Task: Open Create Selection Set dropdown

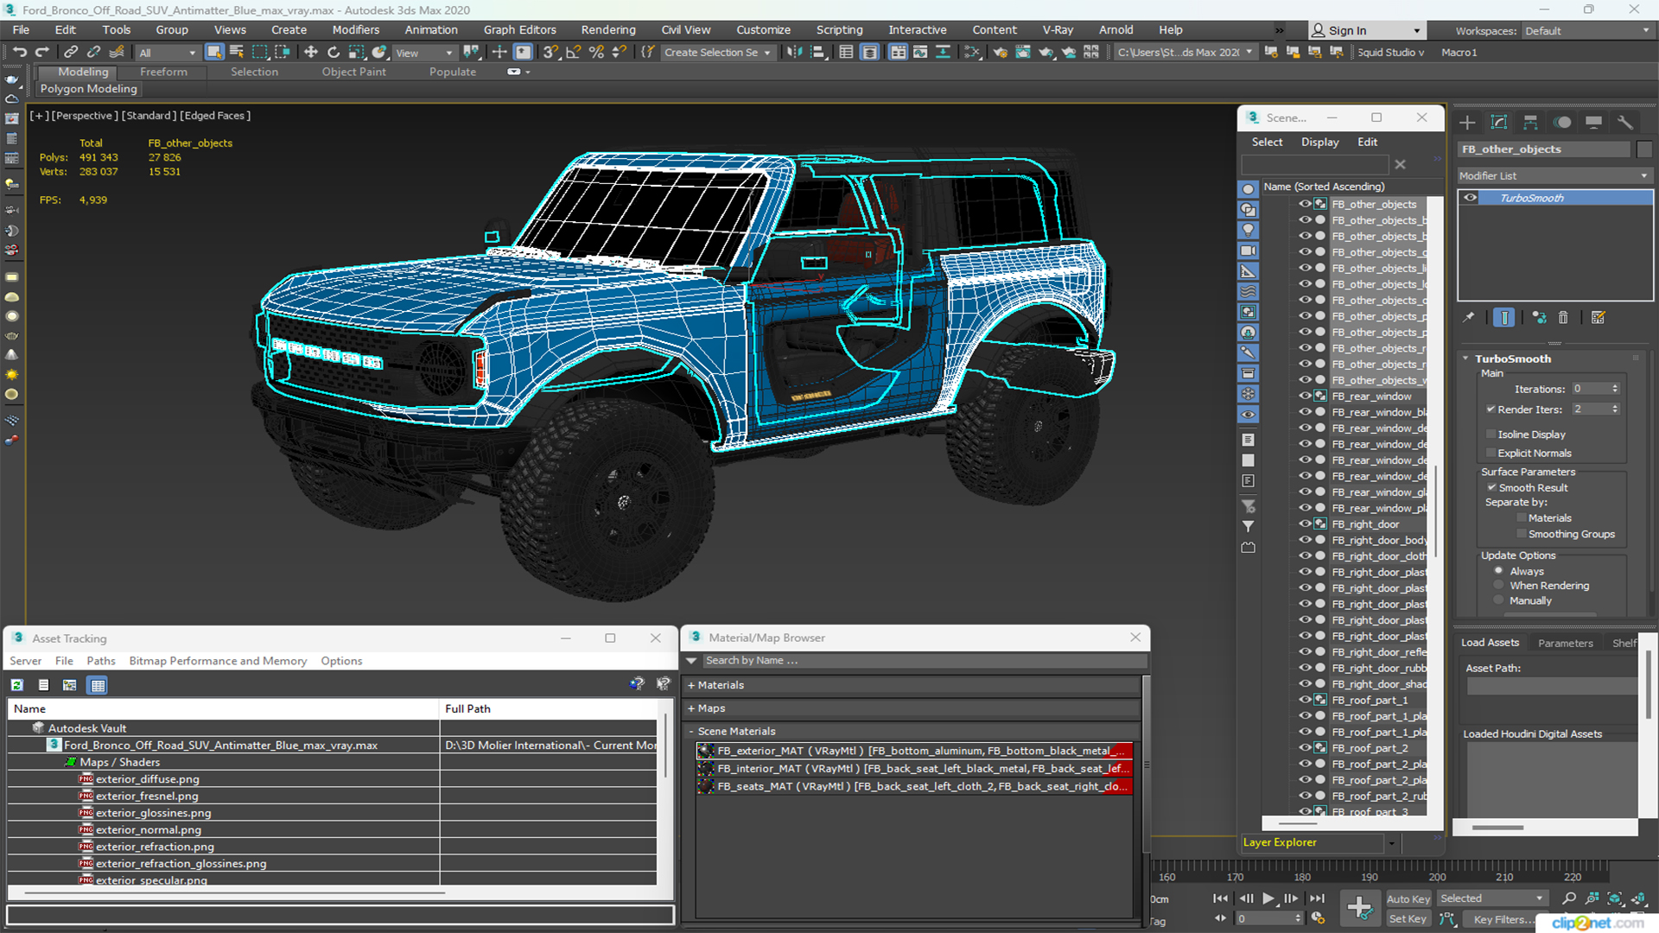Action: pos(717,53)
